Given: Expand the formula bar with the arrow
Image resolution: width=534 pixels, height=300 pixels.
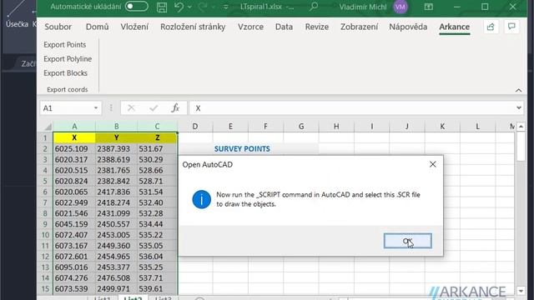Looking at the screenshot, I should click(519, 107).
